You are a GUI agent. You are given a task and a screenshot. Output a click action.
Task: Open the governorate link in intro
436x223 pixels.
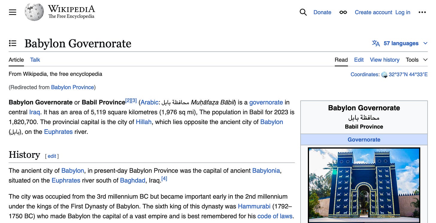point(266,103)
